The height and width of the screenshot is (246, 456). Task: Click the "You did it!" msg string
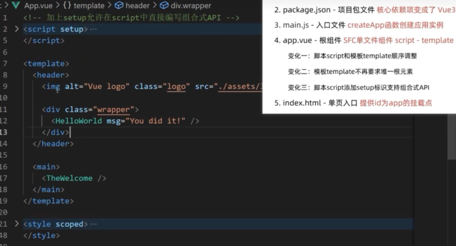155,121
